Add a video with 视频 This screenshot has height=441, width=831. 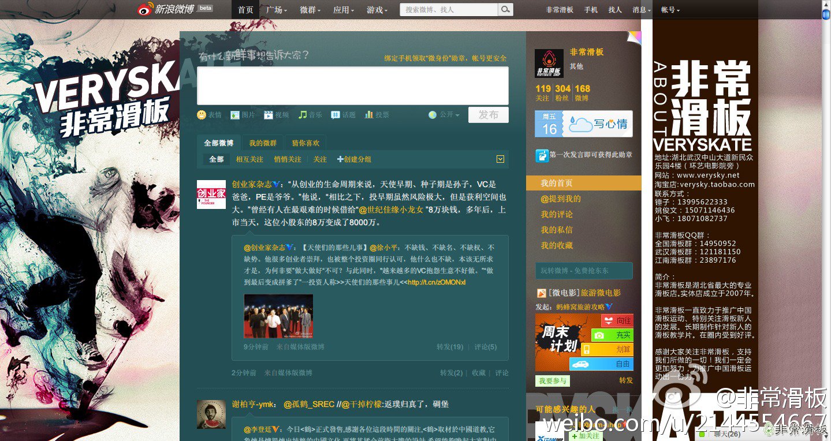(276, 115)
